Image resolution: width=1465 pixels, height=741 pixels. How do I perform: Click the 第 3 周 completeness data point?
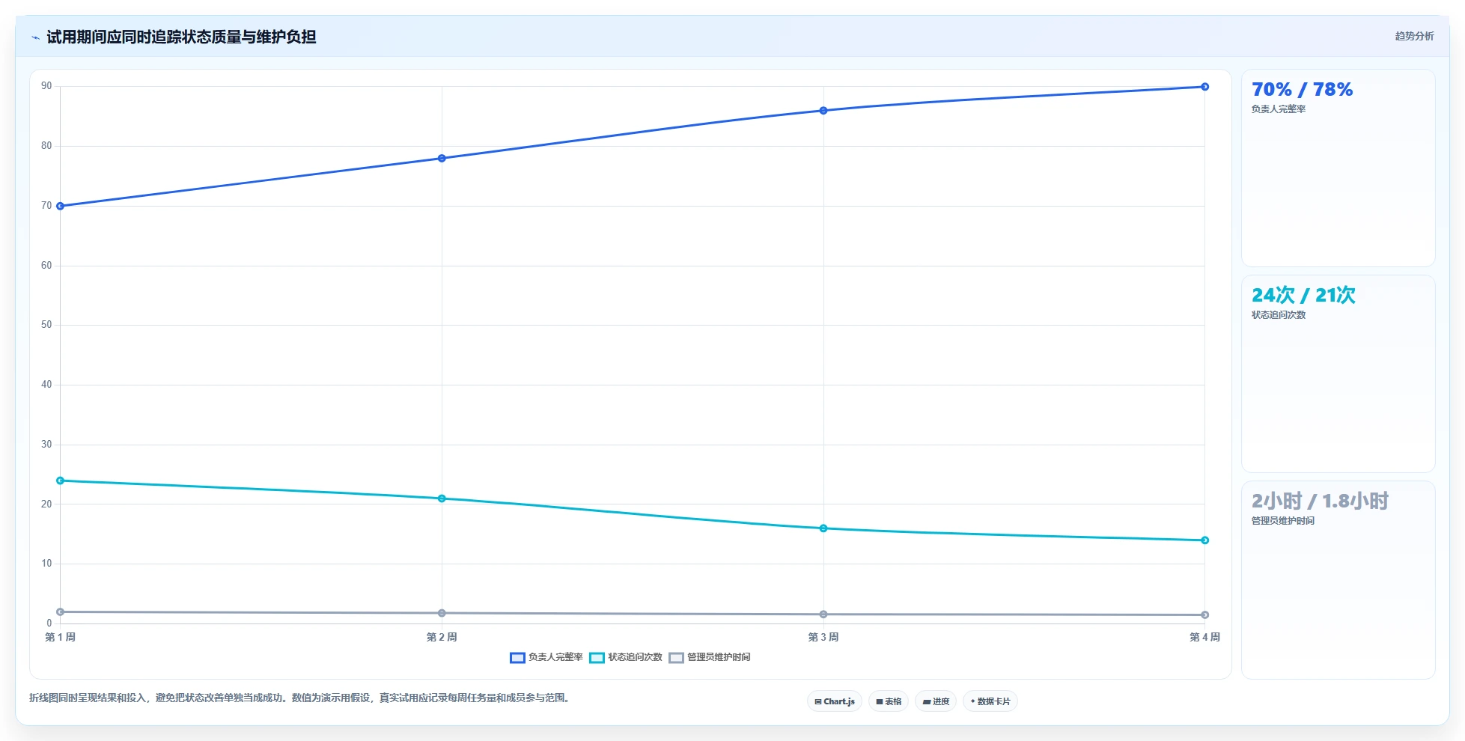(x=823, y=111)
